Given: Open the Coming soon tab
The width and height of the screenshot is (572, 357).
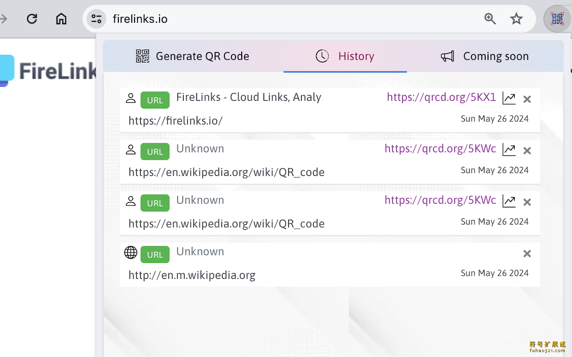Looking at the screenshot, I should pos(485,56).
